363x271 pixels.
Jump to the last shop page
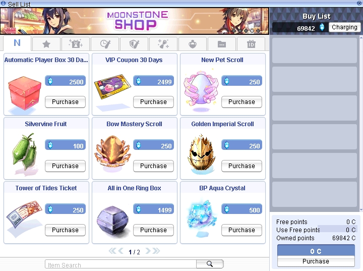point(156,251)
